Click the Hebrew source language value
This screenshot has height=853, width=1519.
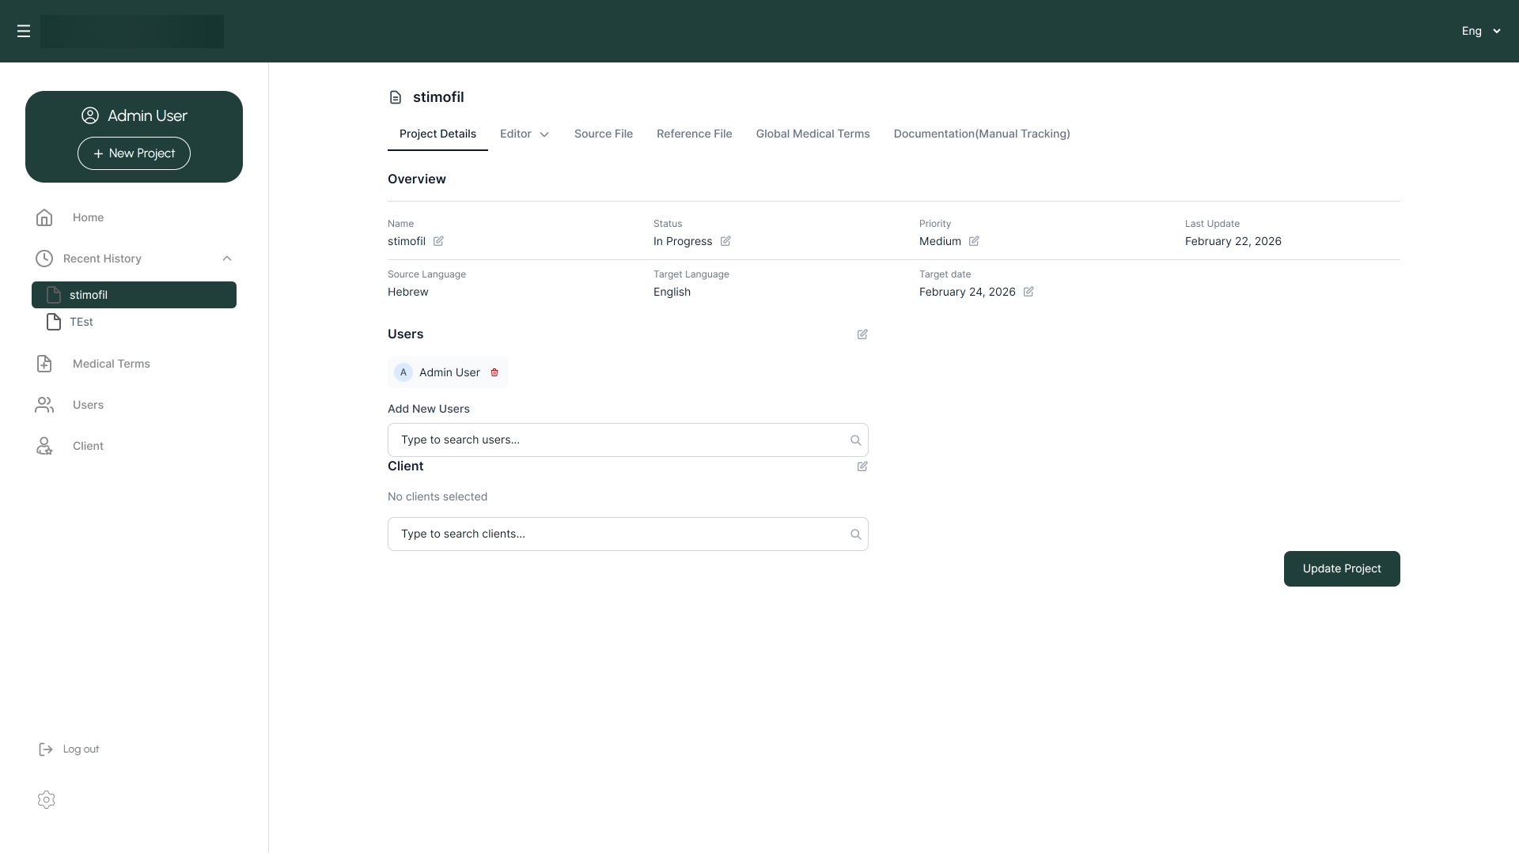click(407, 292)
